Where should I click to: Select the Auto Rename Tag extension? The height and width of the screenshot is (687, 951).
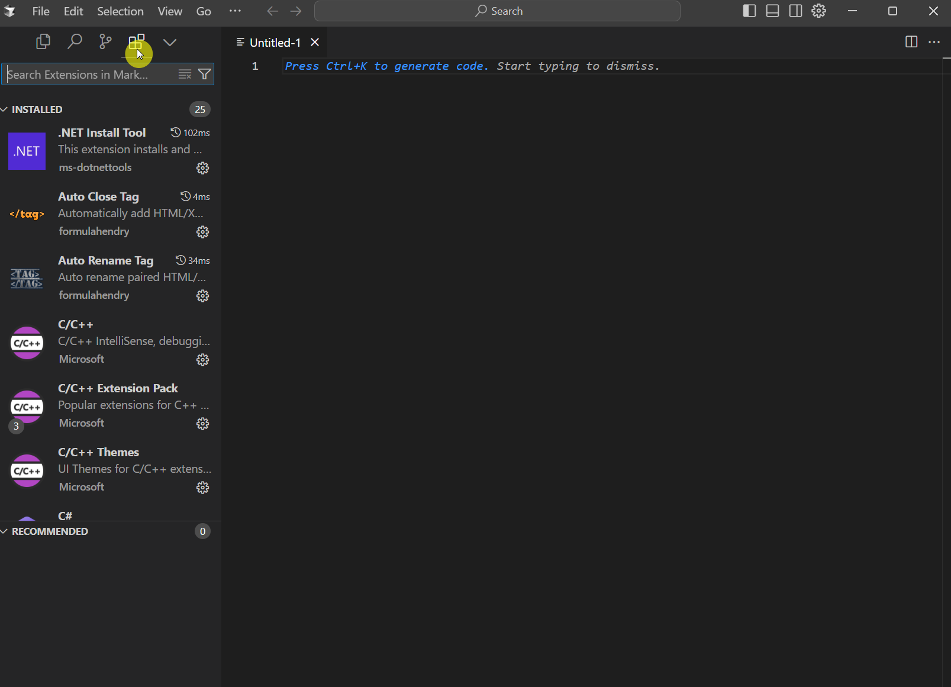pyautogui.click(x=111, y=278)
